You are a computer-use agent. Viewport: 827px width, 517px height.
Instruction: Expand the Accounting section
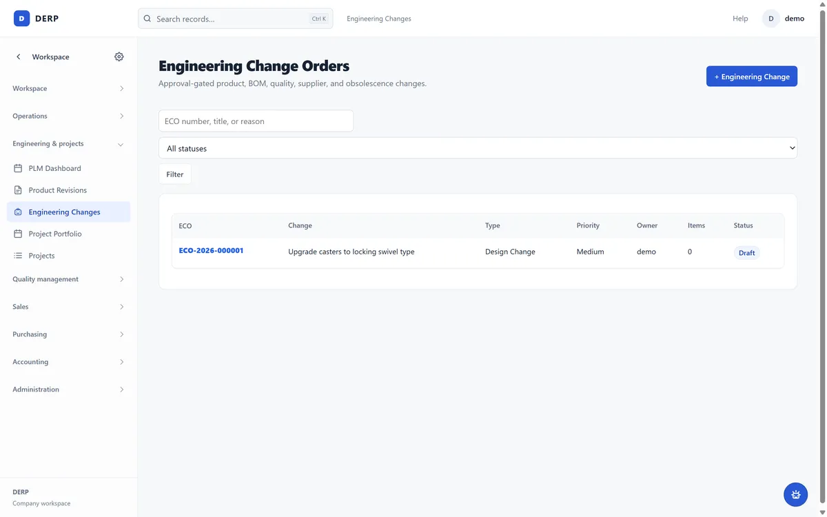[68, 362]
